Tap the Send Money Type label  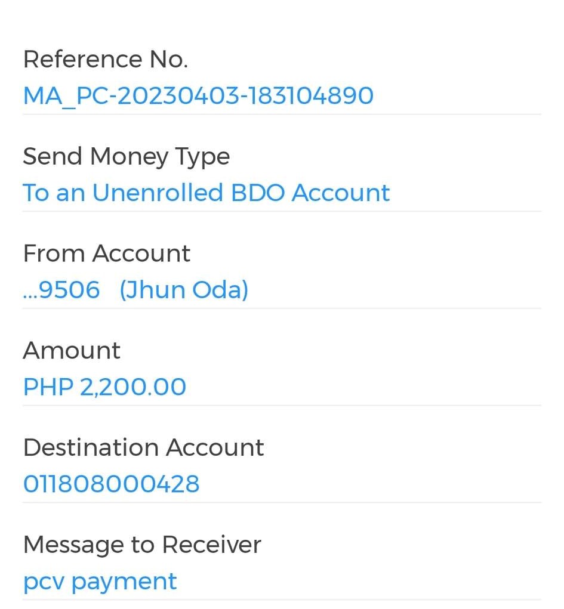click(126, 156)
